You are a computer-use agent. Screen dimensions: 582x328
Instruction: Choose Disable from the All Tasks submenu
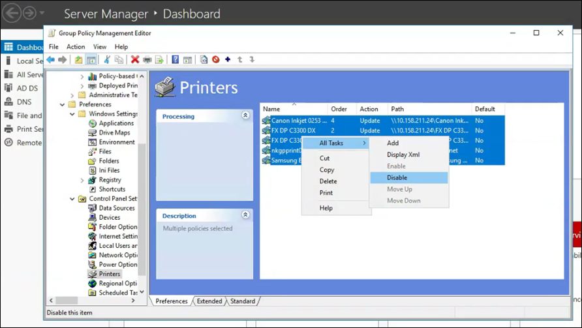click(x=397, y=177)
